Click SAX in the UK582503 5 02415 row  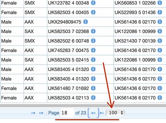tap(29, 60)
